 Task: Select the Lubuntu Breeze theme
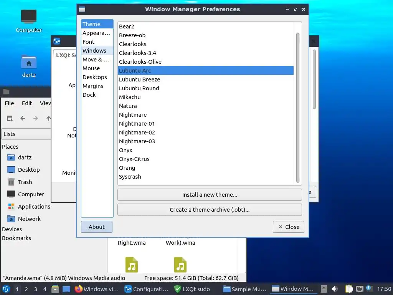click(206, 79)
